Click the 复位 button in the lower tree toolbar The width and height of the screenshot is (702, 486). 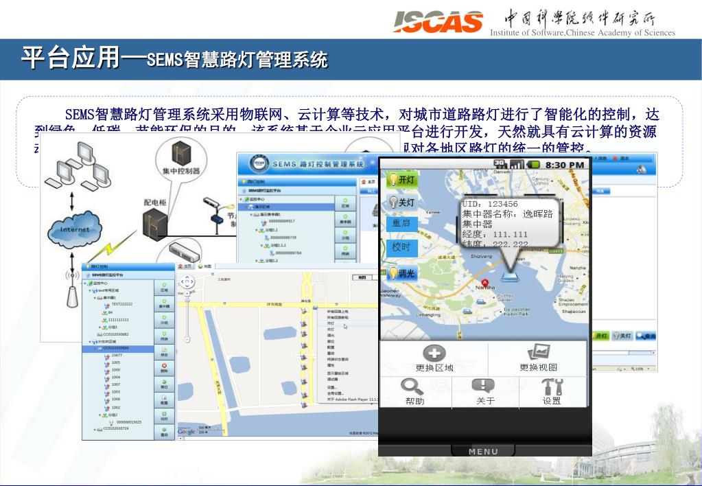tap(164, 384)
